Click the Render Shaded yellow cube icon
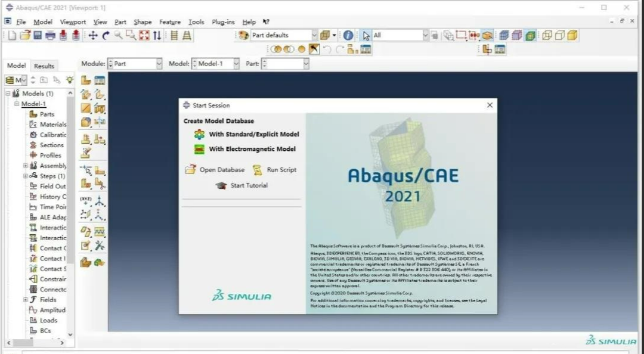644x354 pixels. click(572, 35)
